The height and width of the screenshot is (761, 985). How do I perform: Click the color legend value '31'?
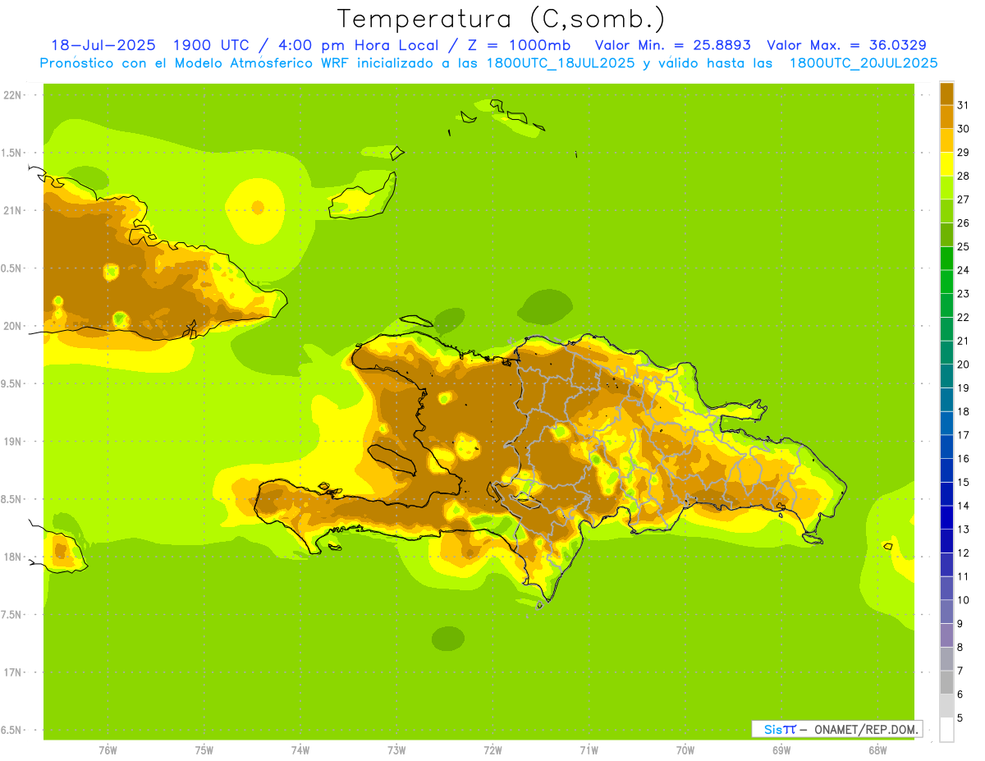963,105
